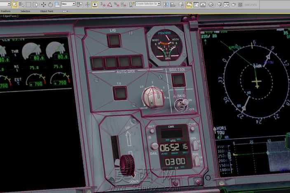Open the Layer Manager
Image resolution: width=290 pixels, height=193 pixels.
coord(181,5)
